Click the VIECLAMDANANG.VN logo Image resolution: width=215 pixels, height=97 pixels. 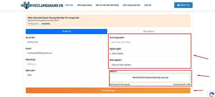pyautogui.click(x=42, y=5)
